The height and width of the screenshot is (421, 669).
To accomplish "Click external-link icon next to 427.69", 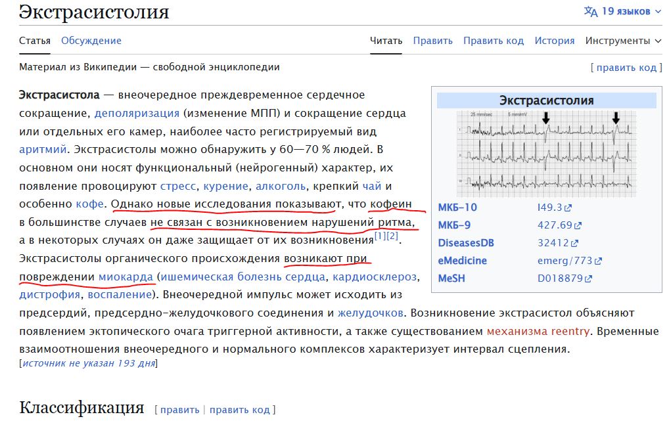I will (x=578, y=226).
